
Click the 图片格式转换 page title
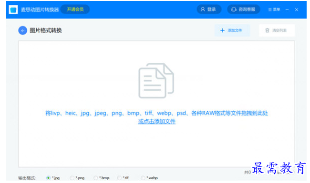(46, 30)
